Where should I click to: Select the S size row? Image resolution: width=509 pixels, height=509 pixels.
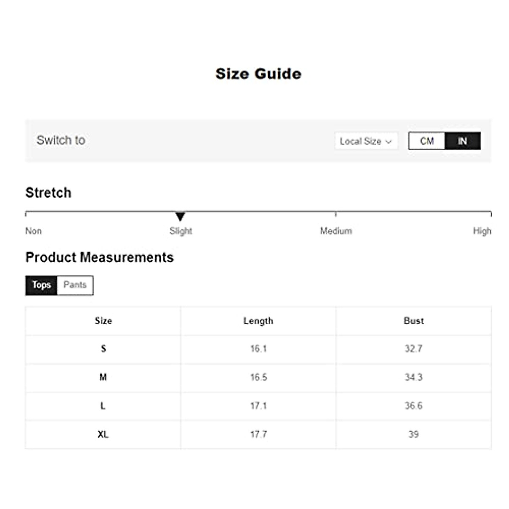click(103, 349)
